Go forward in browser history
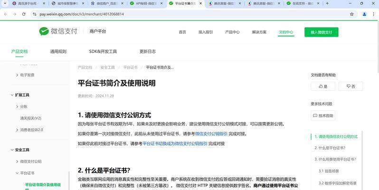The height and width of the screenshot is (190, 379). [15, 14]
